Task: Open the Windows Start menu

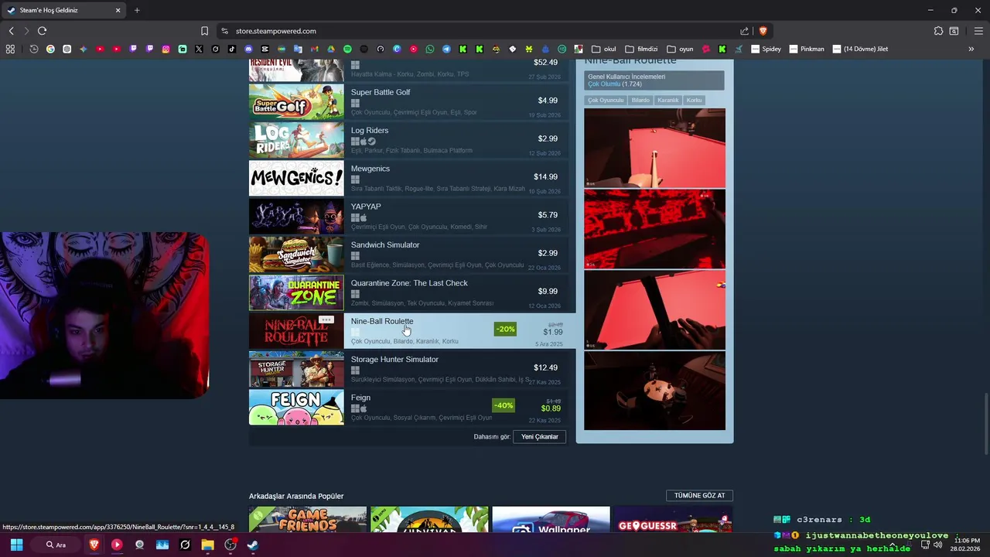Action: pyautogui.click(x=16, y=545)
